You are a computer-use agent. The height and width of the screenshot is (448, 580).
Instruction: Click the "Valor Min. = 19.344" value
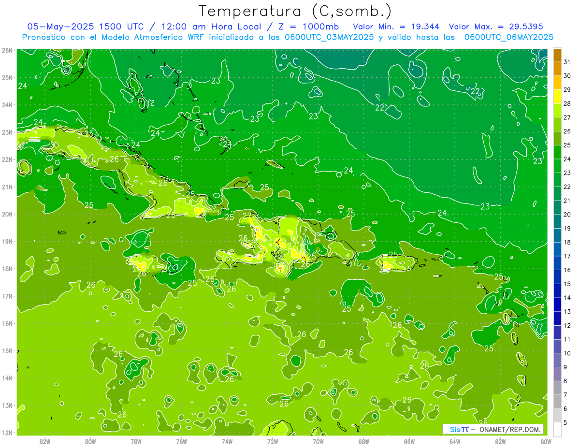396,27
